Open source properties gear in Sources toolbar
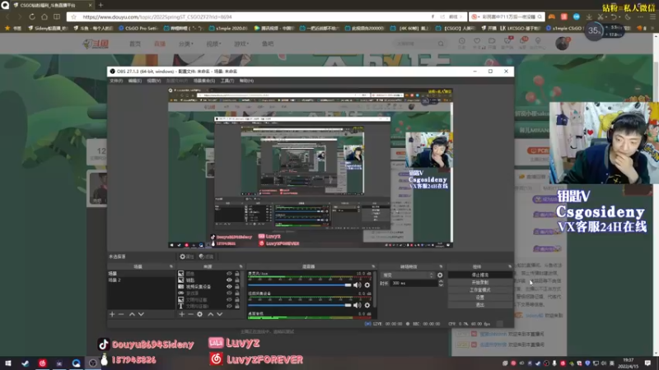 tap(199, 314)
